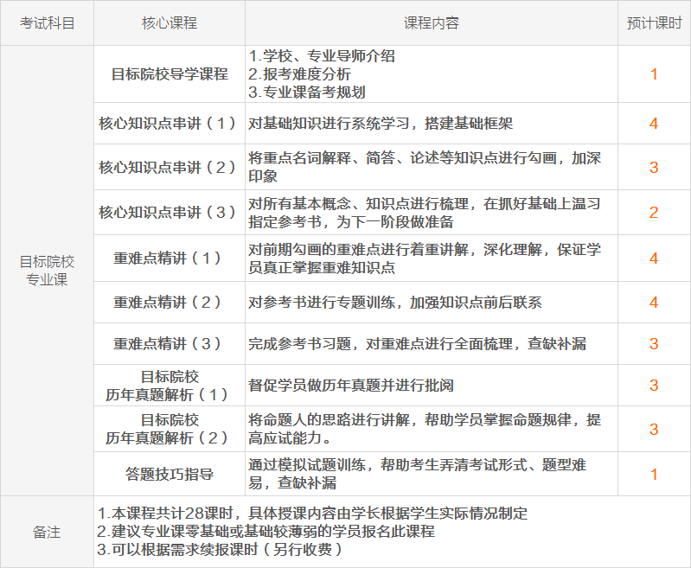
Task: Select the 历年真题解析（2） course cell
Action: pos(170,429)
